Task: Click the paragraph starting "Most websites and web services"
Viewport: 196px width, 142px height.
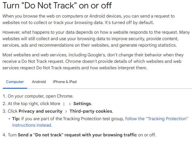Action: coord(93,61)
